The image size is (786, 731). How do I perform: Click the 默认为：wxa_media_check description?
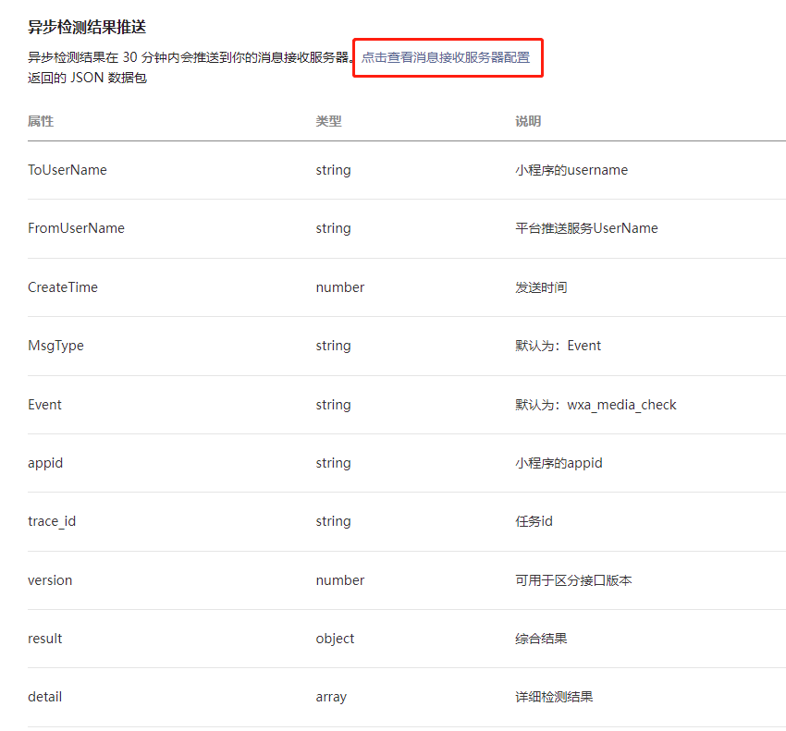point(596,405)
